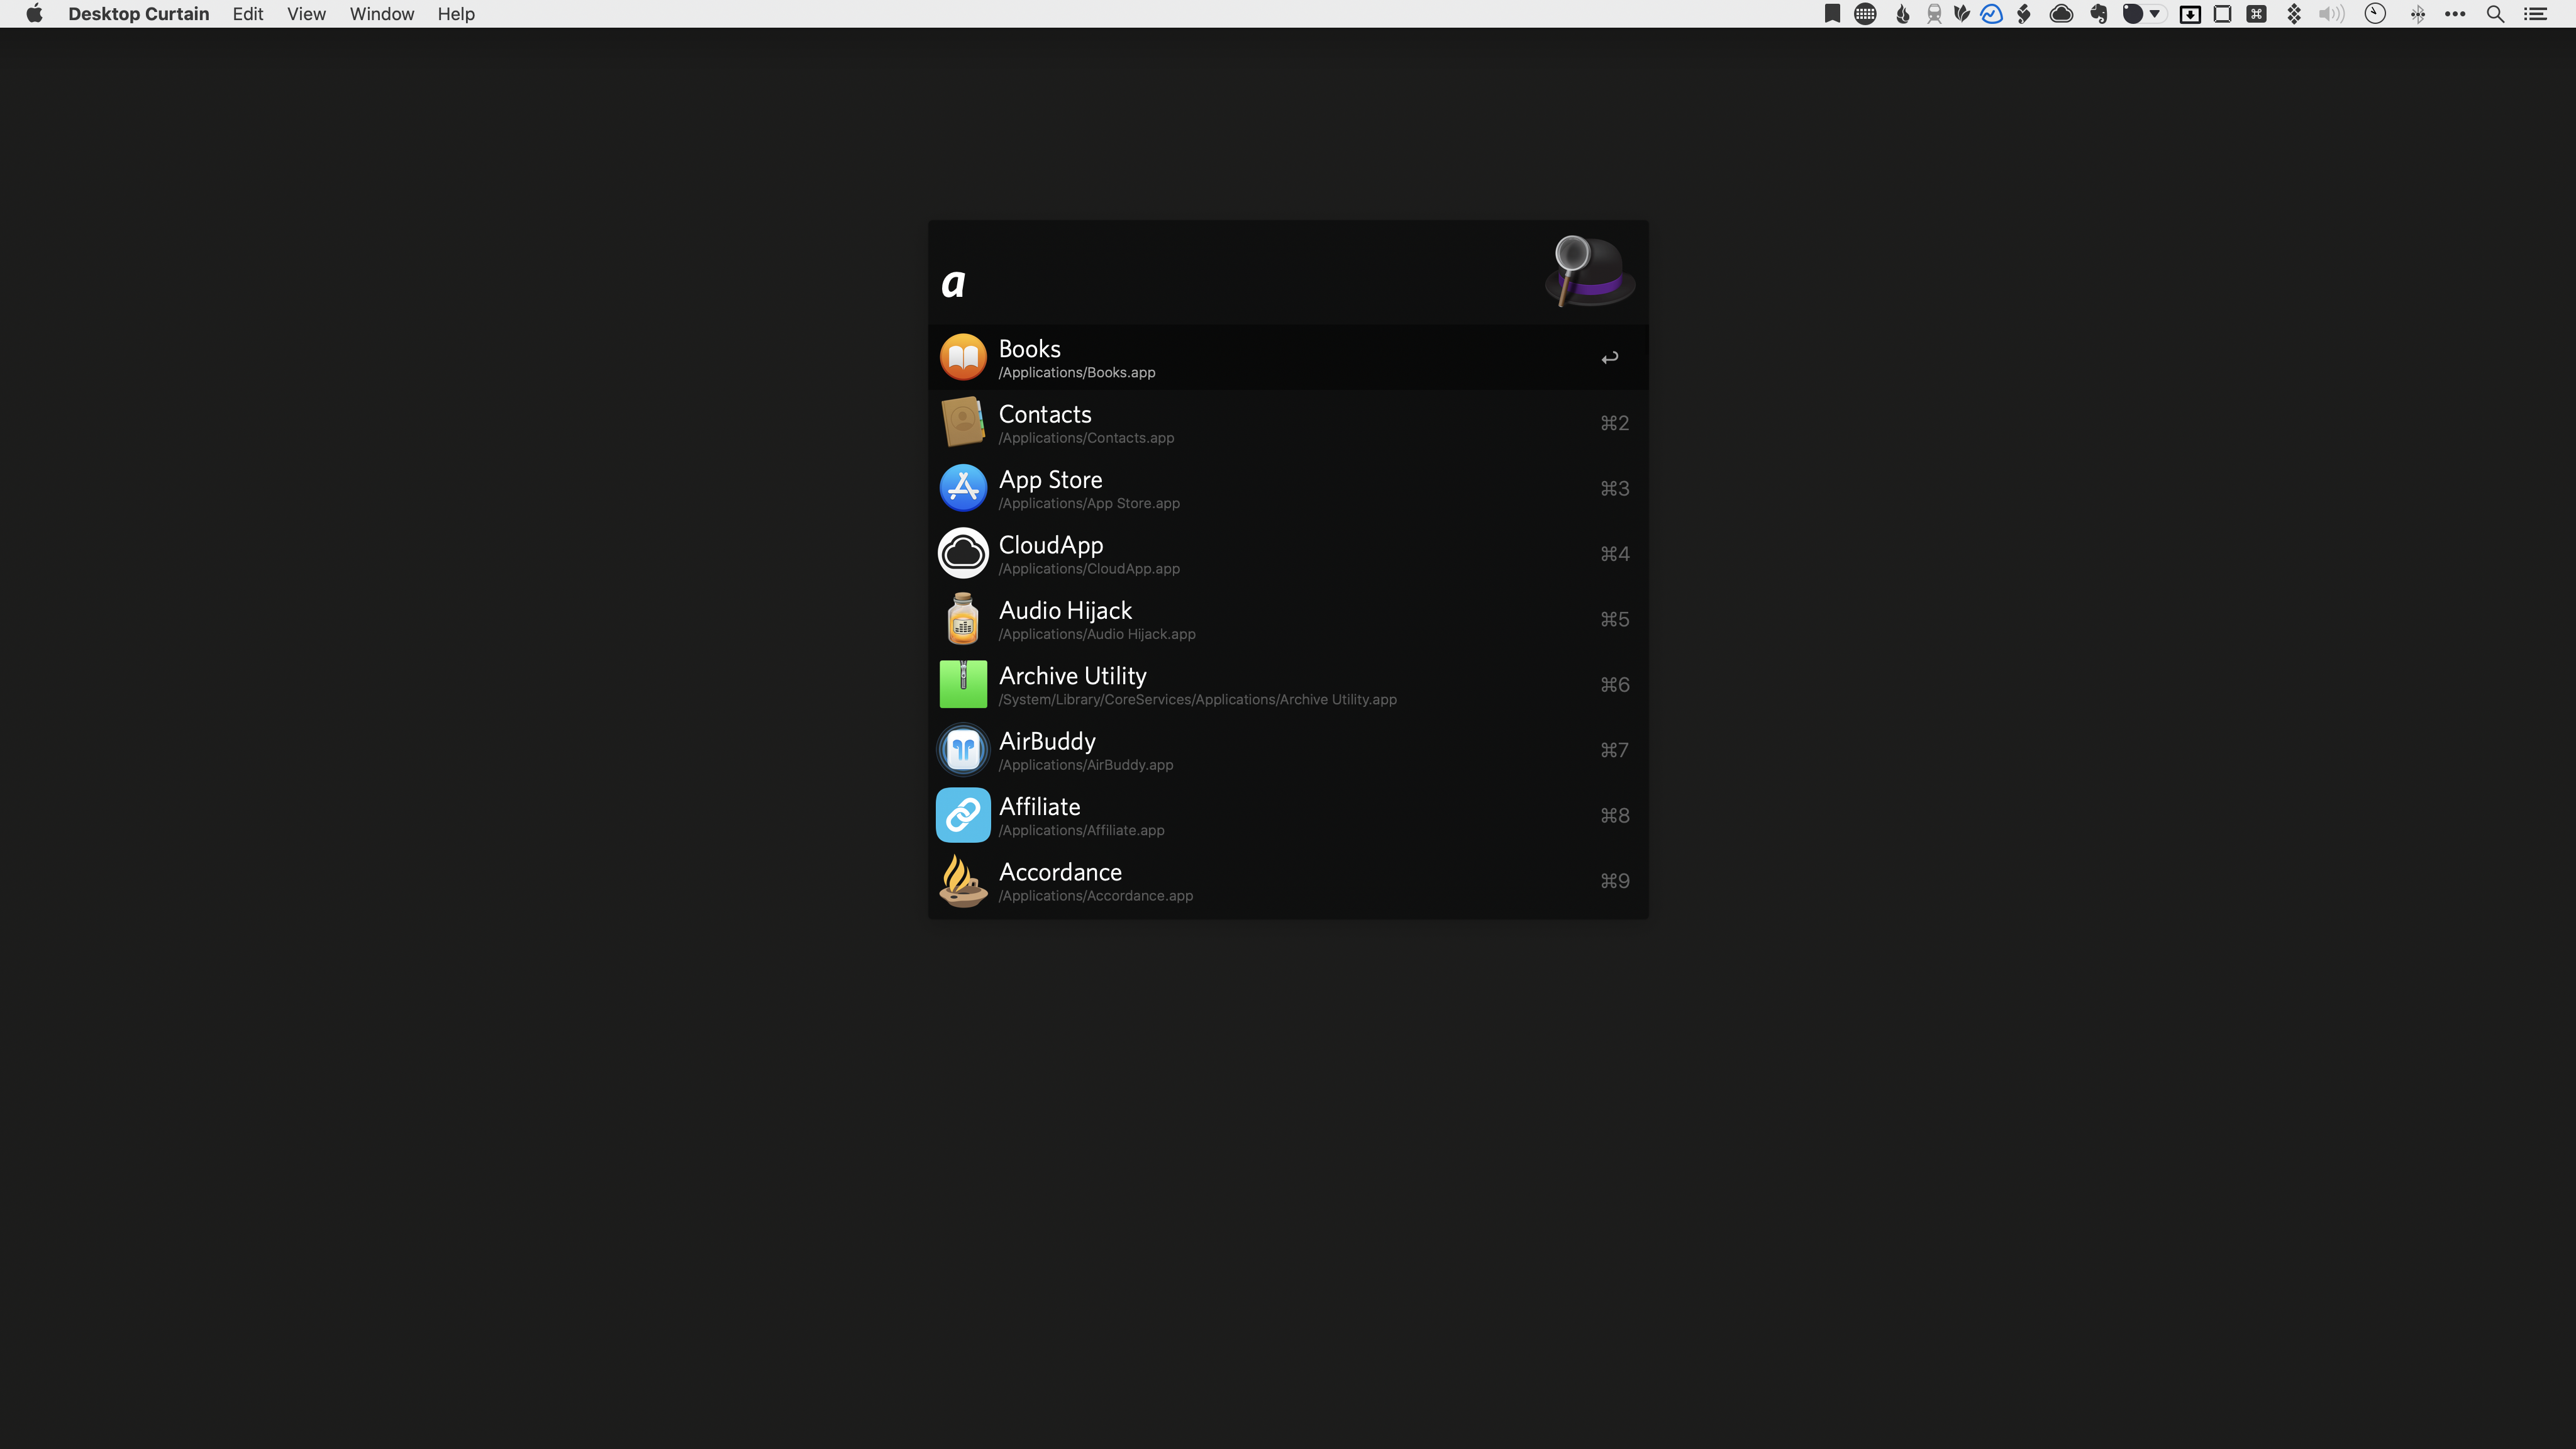Click the flame menu bar icon
This screenshot has height=1449, width=2576.
[1902, 14]
